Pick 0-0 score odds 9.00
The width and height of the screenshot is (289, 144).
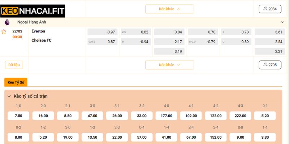pyautogui.click(x=240, y=137)
